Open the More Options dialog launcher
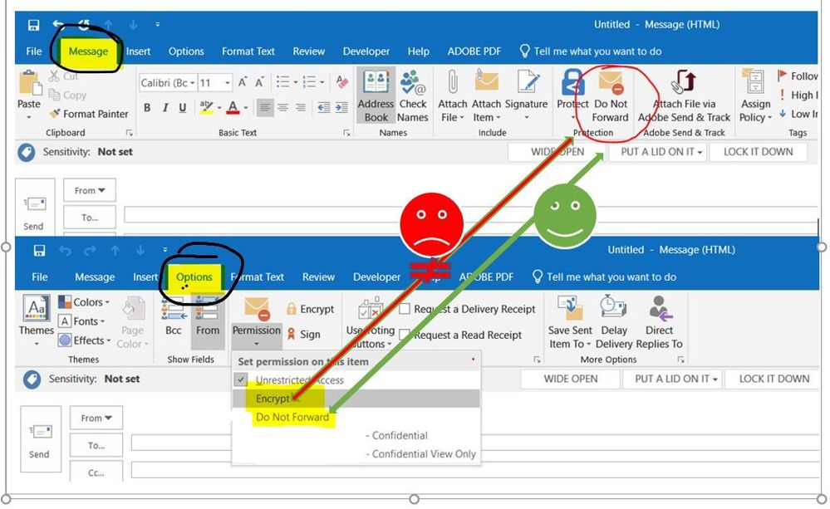This screenshot has height=509, width=830. click(x=680, y=360)
